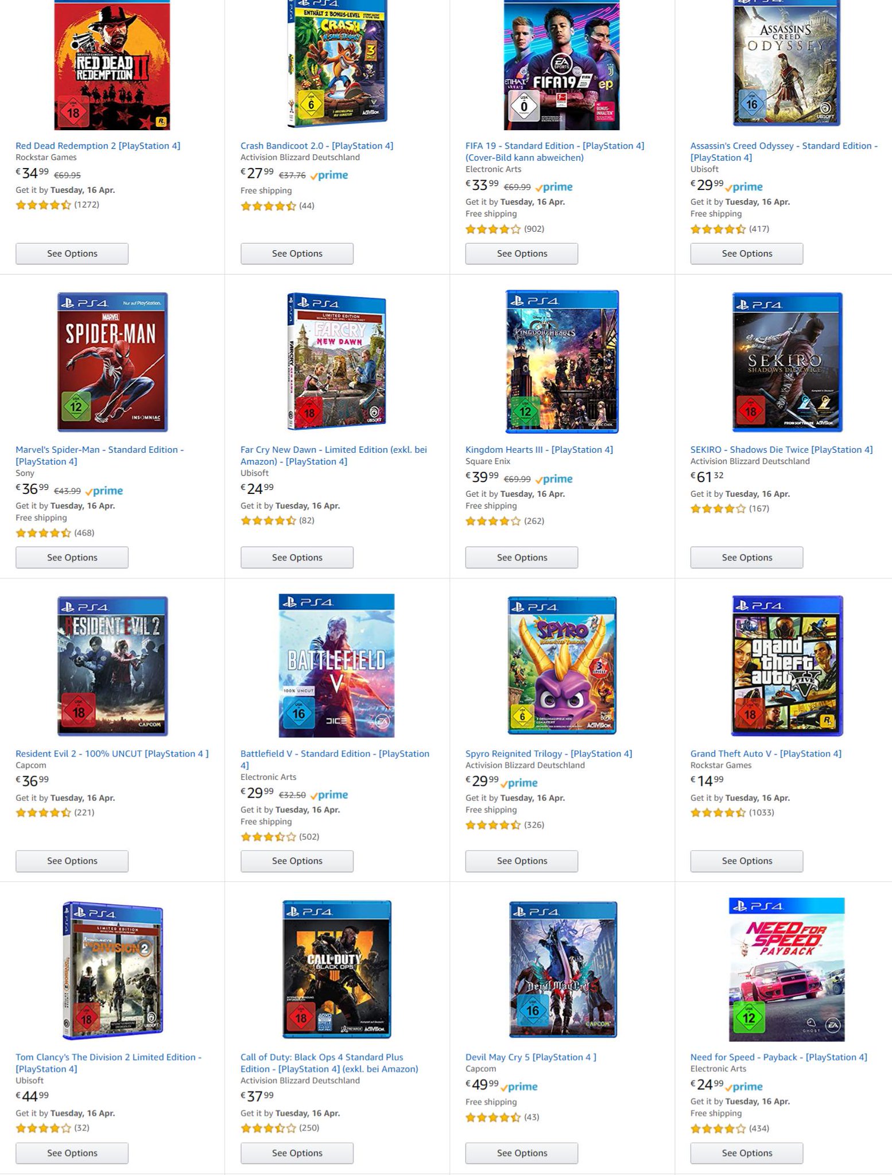Click See Options for Far Cry New Dawn
The width and height of the screenshot is (892, 1175).
pos(297,558)
